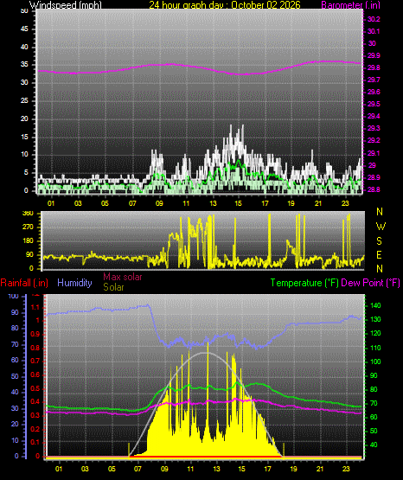Click the windspeed axis value 45
The width and height of the screenshot is (403, 480).
tap(24, 29)
